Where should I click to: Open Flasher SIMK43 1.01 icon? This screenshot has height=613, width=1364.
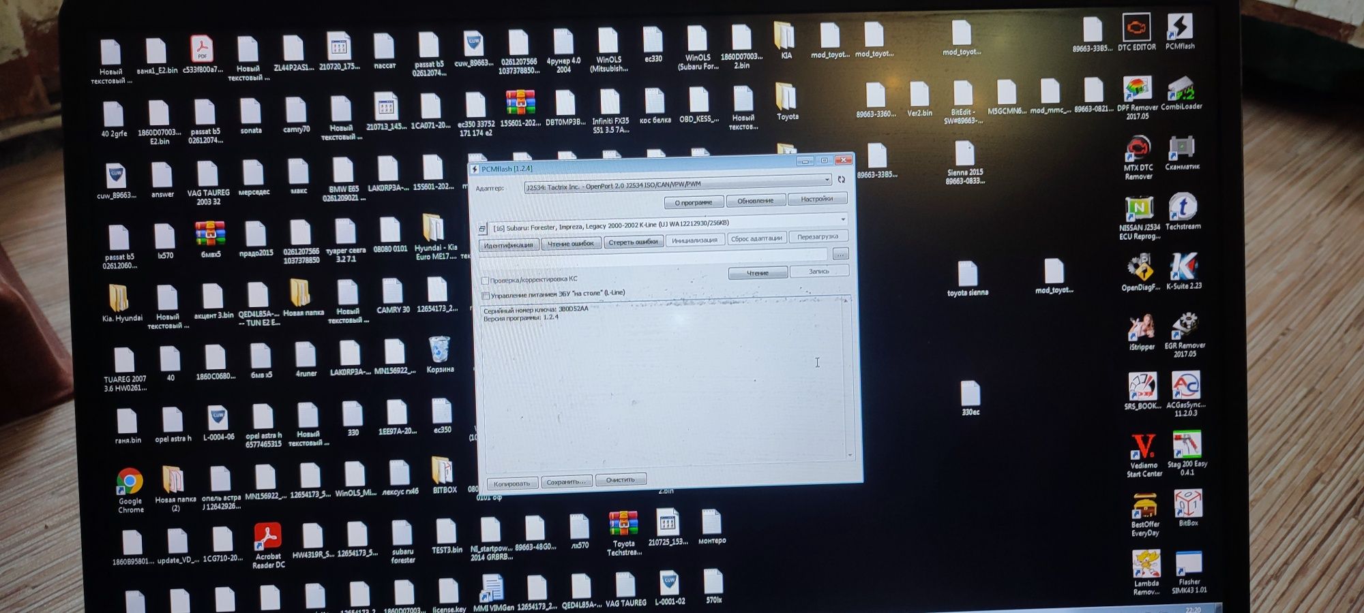[1189, 572]
